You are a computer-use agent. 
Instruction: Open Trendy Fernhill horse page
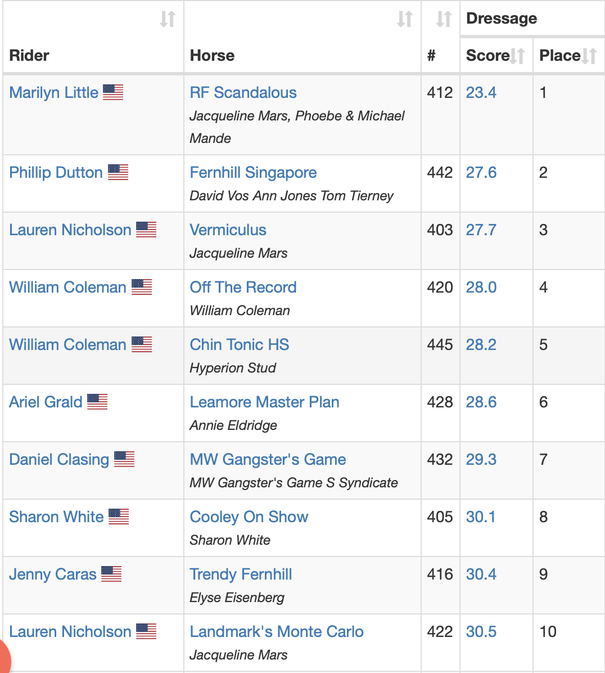pyautogui.click(x=241, y=575)
